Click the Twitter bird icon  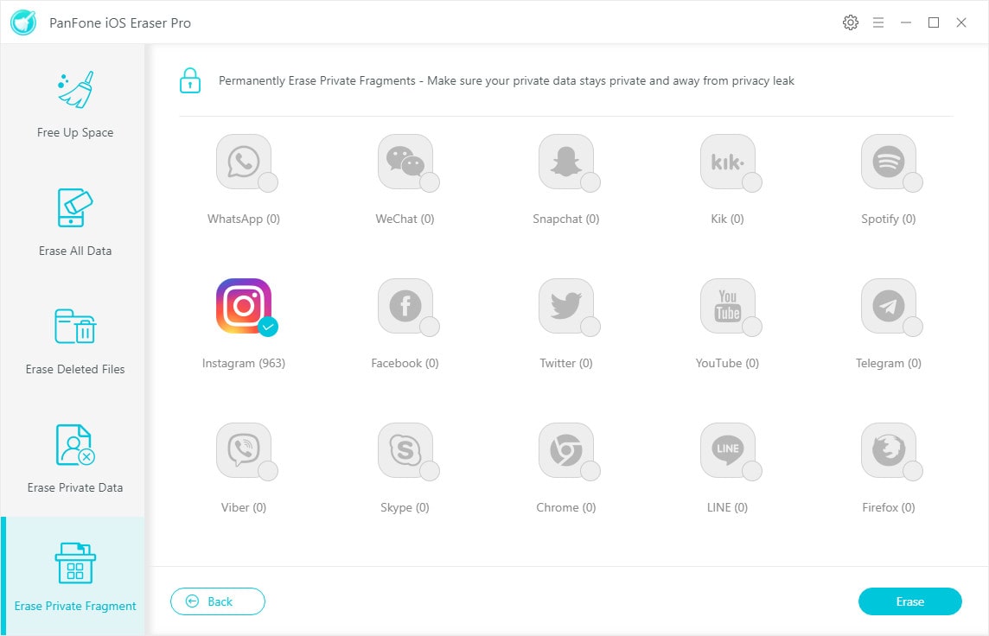coord(565,306)
